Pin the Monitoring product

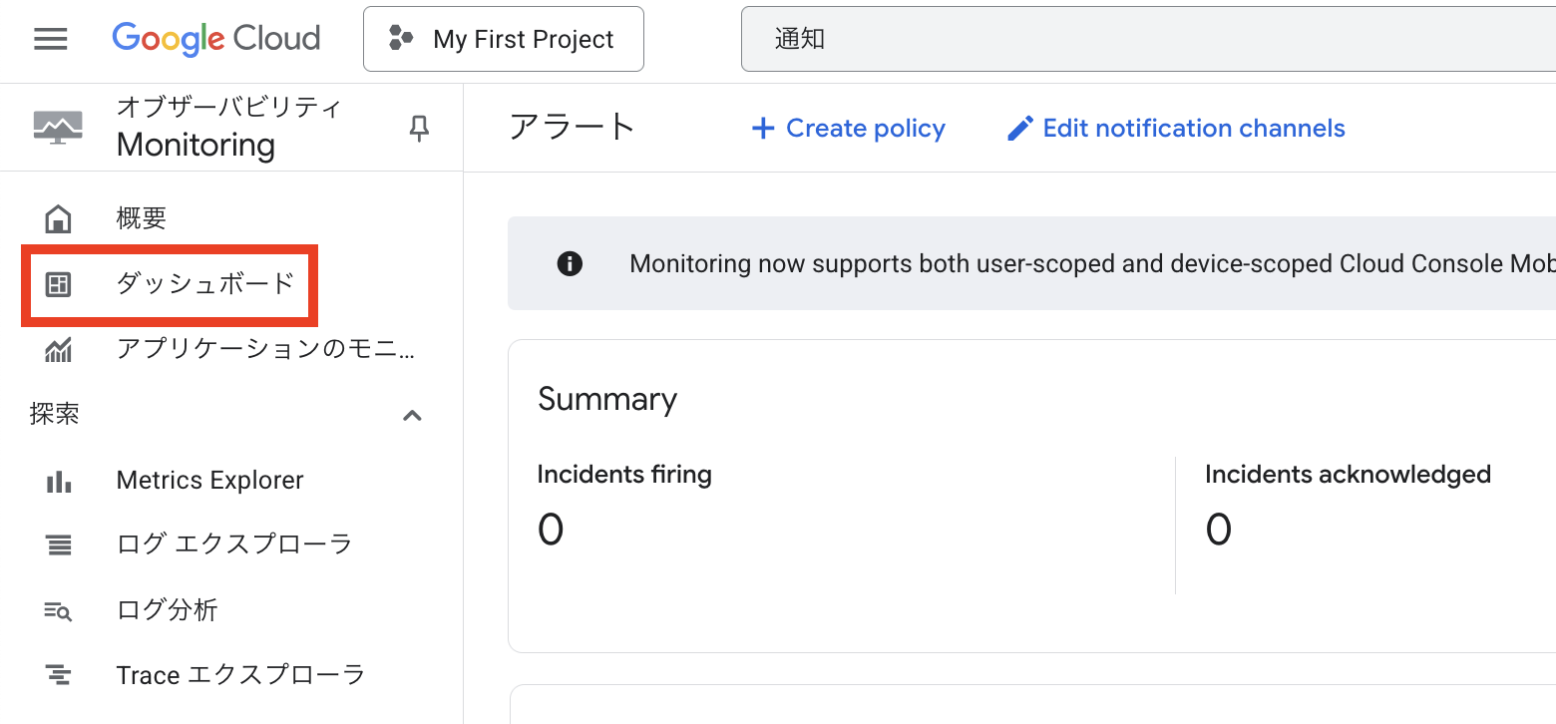pos(420,128)
